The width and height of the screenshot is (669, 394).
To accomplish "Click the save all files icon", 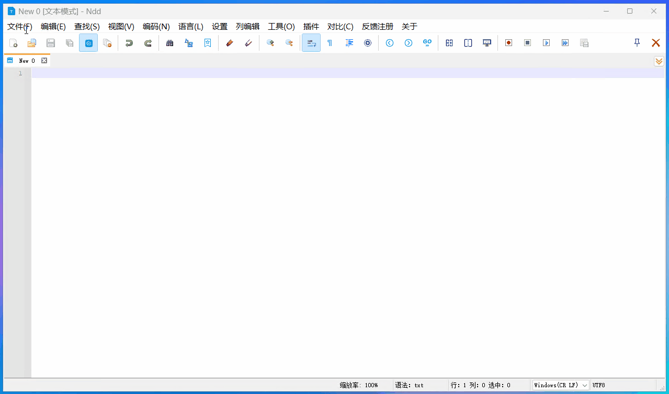I will [x=70, y=43].
